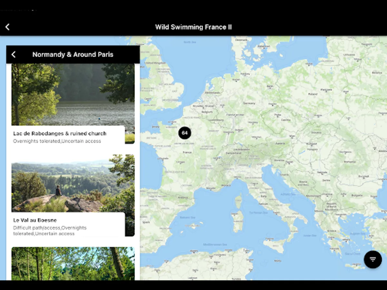This screenshot has height=290, width=387.
Task: Go back using the top bar arrow
Action: click(7, 27)
